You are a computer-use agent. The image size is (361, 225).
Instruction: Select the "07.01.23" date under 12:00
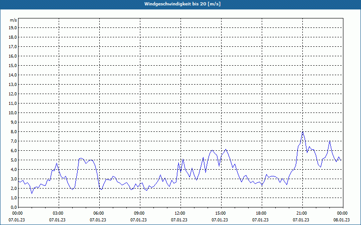179,220
